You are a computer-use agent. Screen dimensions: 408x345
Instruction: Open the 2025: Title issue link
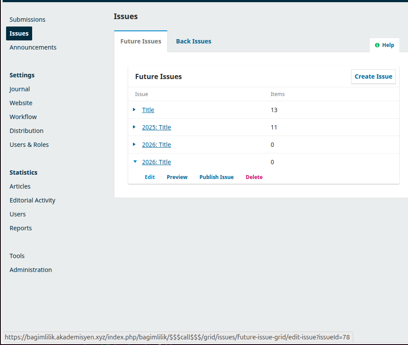[156, 127]
